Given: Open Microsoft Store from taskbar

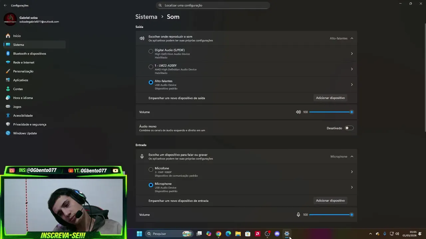Looking at the screenshot, I should click(x=248, y=234).
